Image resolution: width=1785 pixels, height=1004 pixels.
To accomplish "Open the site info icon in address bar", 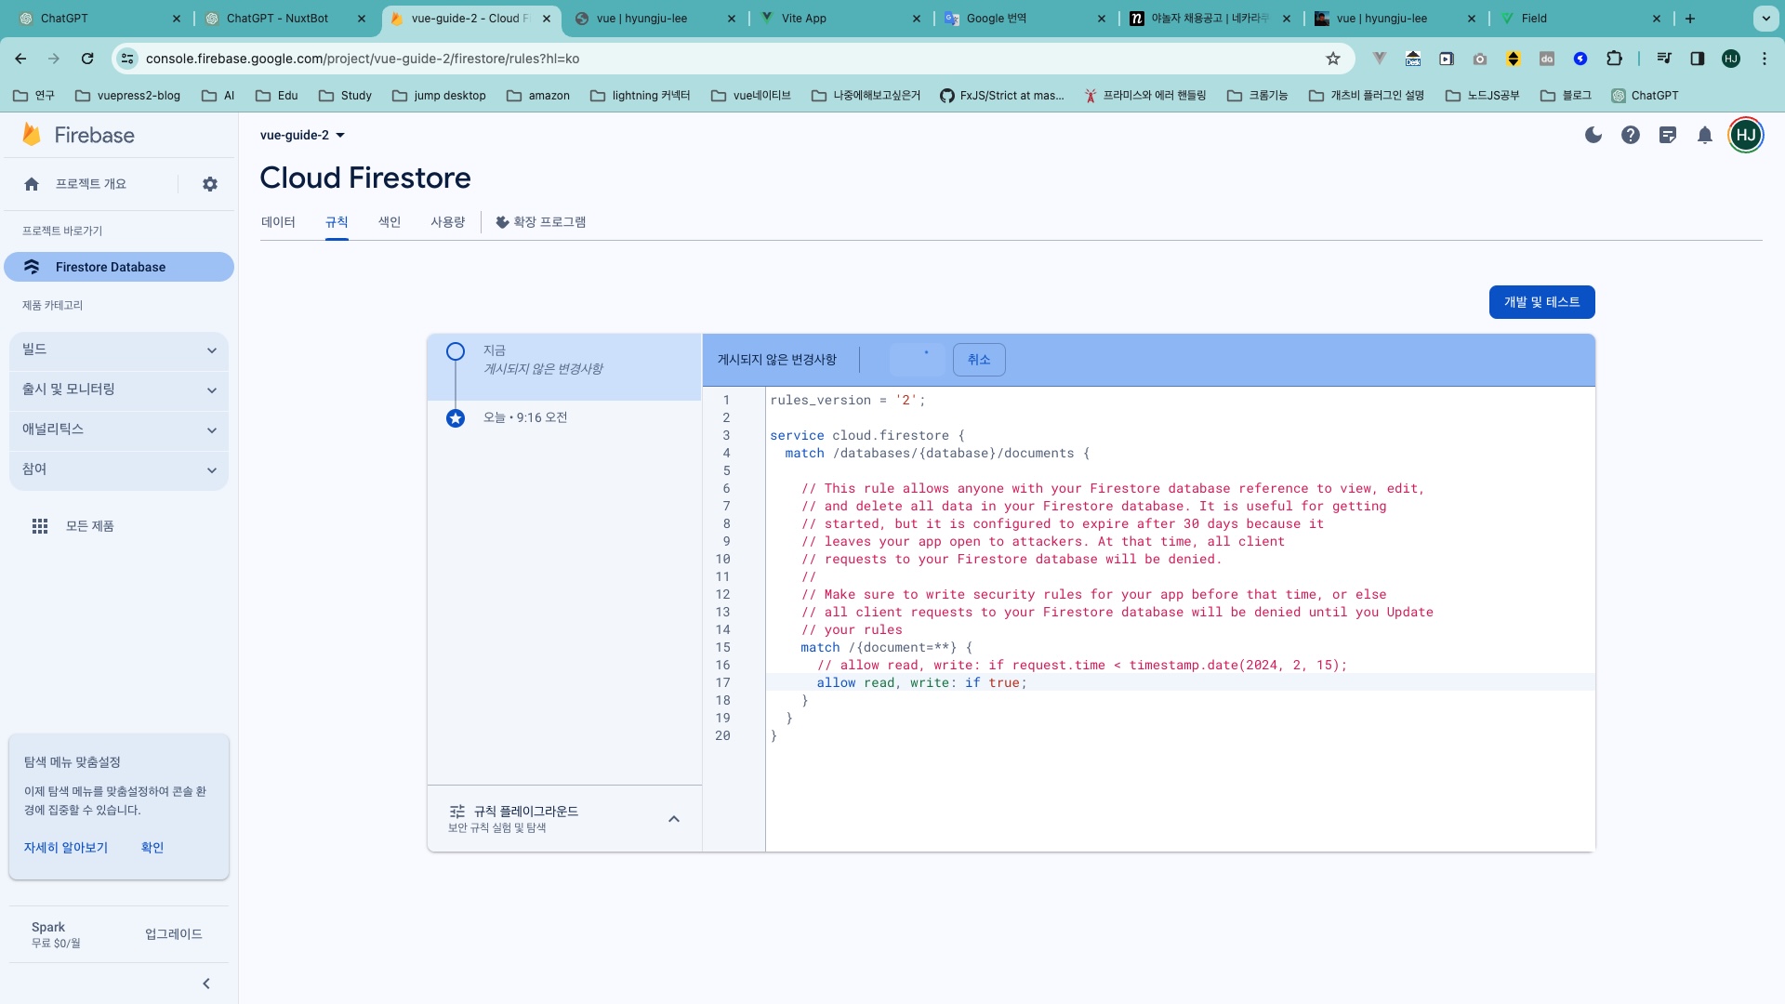I will coord(127,59).
